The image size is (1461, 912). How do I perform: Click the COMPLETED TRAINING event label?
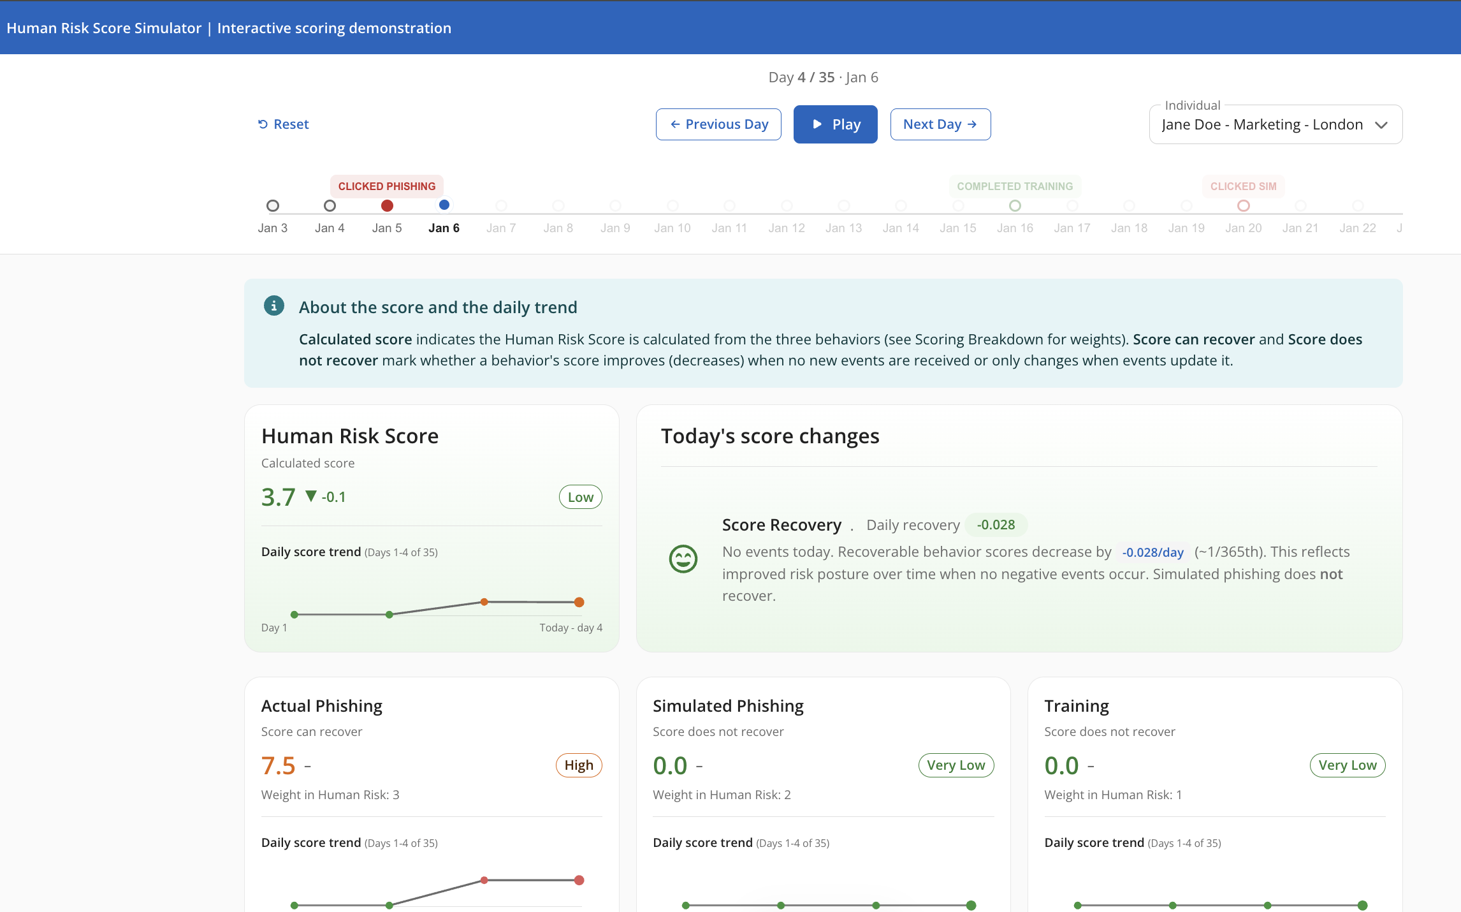1015,186
